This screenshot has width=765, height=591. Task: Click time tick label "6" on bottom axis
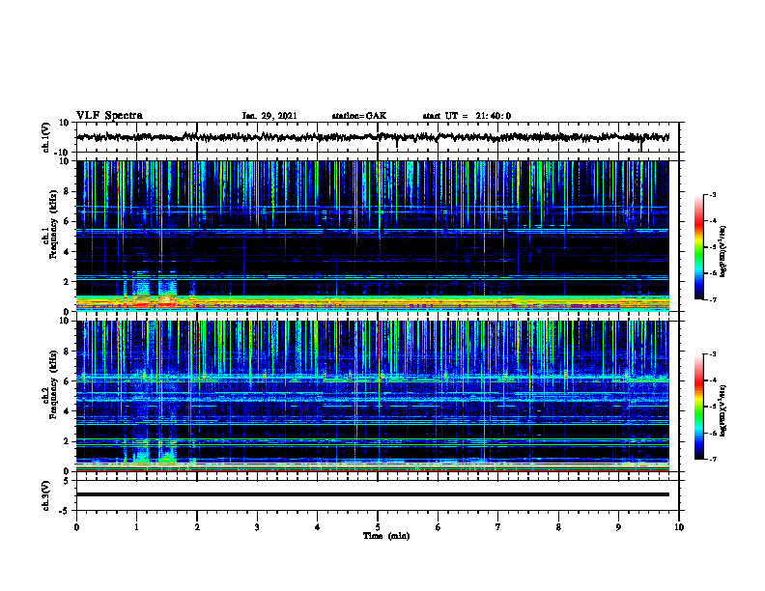[x=439, y=527]
